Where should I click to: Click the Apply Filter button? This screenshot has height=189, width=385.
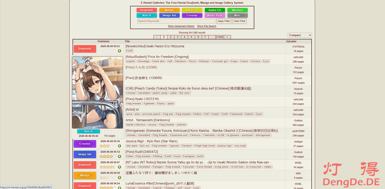(x=224, y=21)
